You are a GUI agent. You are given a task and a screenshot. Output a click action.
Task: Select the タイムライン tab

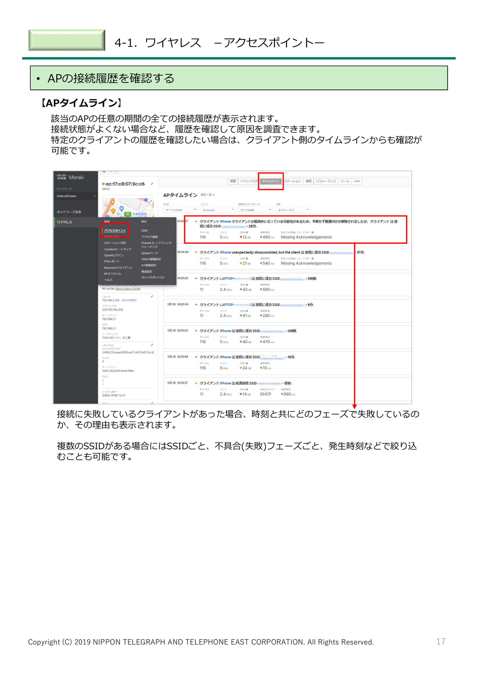(271, 181)
